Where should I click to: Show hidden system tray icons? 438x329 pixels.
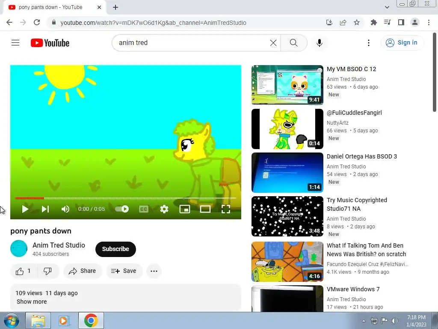click(364, 321)
